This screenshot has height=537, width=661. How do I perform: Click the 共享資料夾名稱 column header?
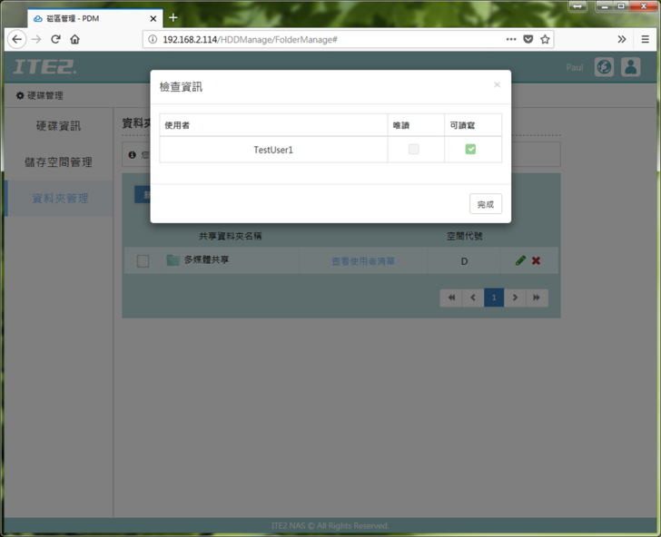pos(231,236)
